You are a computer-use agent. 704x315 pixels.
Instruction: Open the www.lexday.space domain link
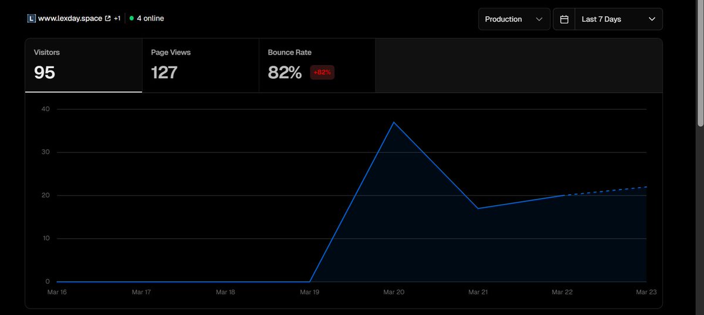[x=70, y=19]
